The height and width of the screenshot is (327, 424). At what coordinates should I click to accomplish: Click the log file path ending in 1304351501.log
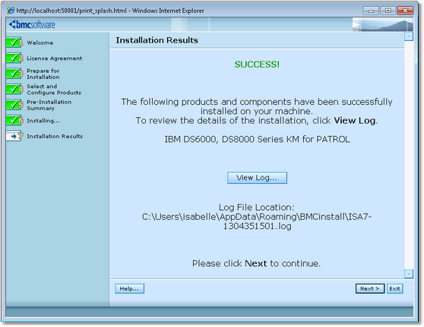pyautogui.click(x=257, y=221)
